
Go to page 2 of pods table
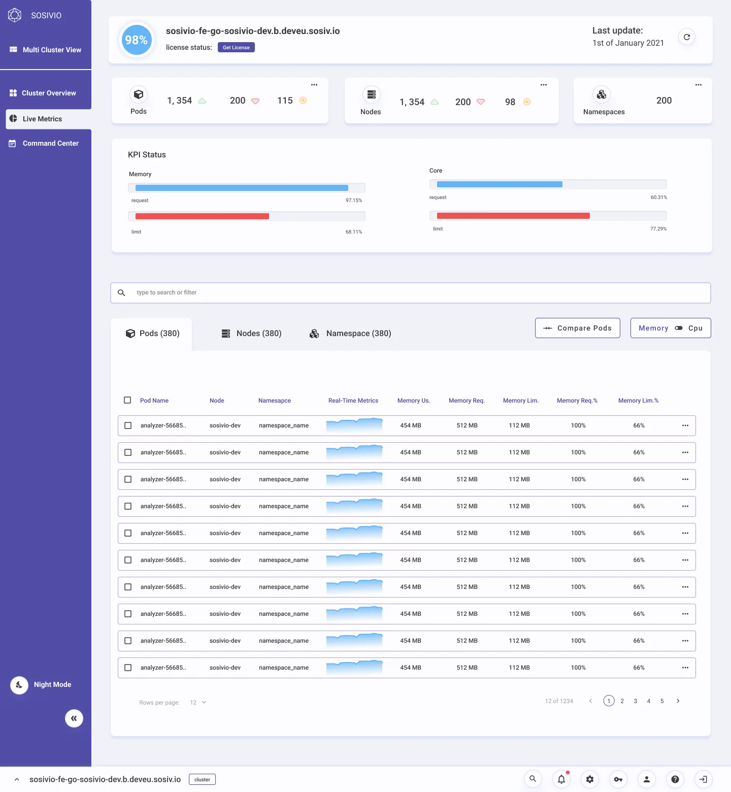622,701
